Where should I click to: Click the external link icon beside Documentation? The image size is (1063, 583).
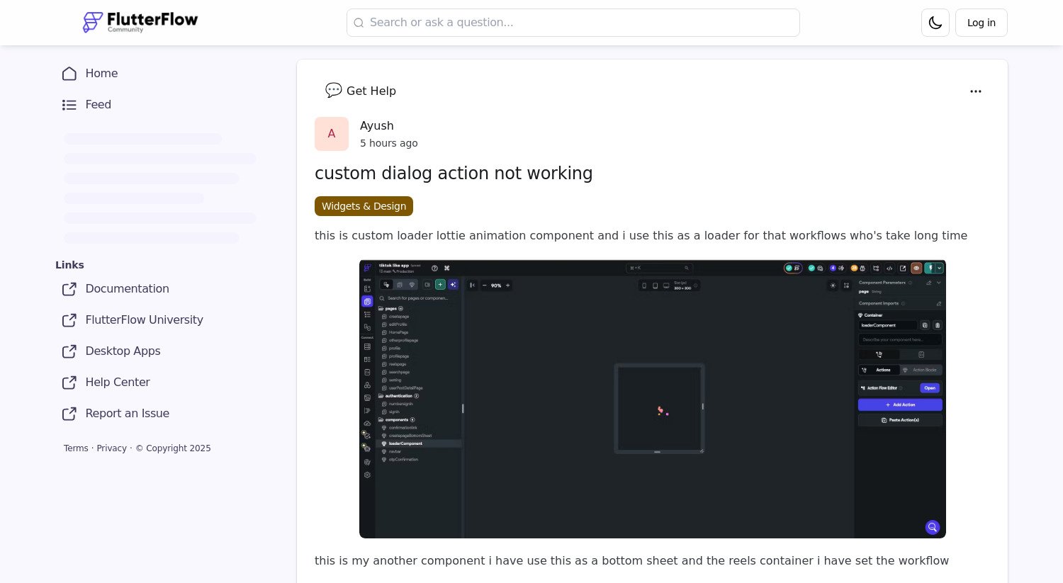pos(69,289)
